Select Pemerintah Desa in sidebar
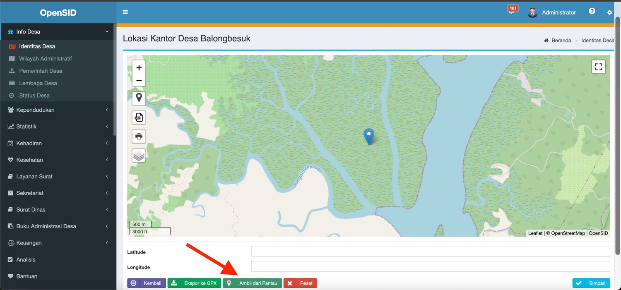The height and width of the screenshot is (290, 621). tap(41, 71)
